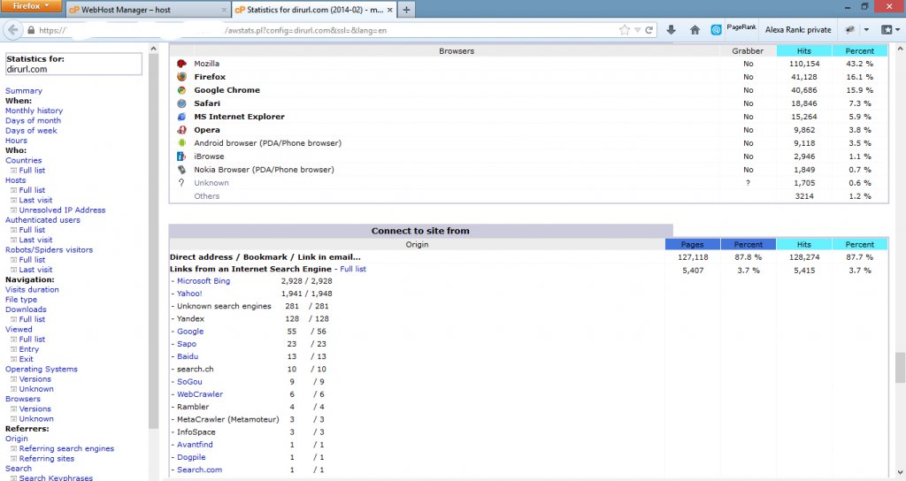
Task: Switch to the WebHost Manager tab
Action: [148, 10]
